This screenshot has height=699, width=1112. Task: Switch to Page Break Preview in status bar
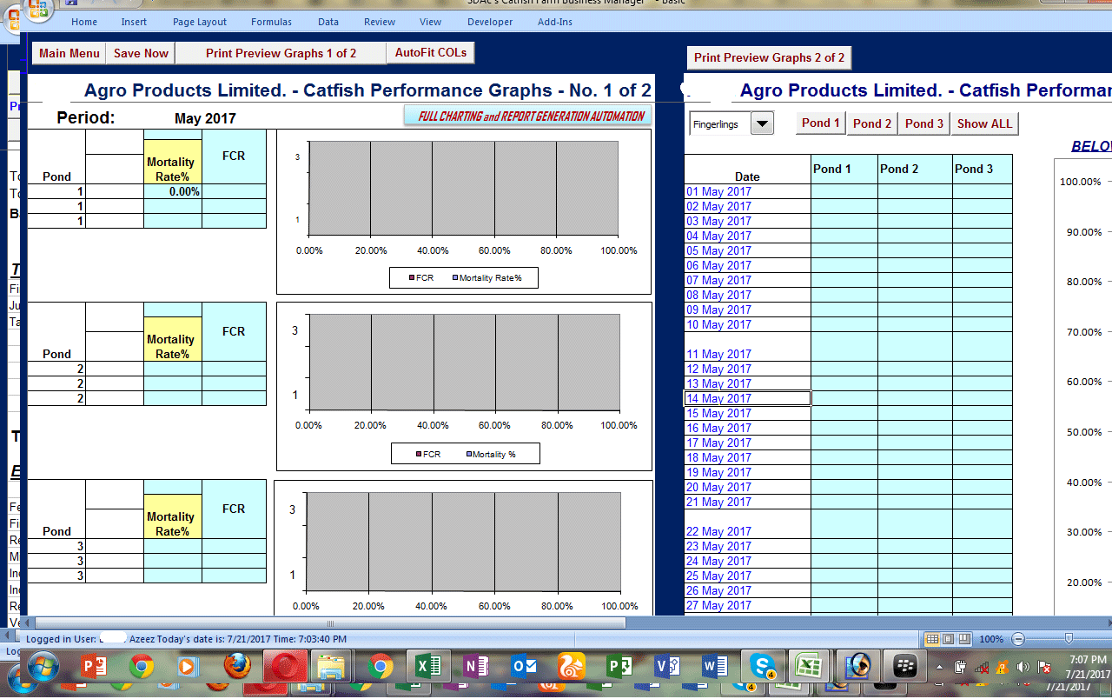963,639
